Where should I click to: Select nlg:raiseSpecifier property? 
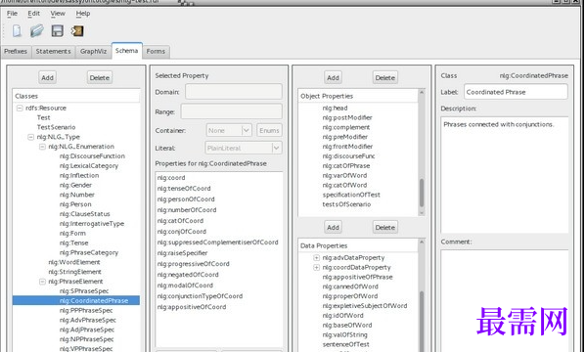coord(182,253)
